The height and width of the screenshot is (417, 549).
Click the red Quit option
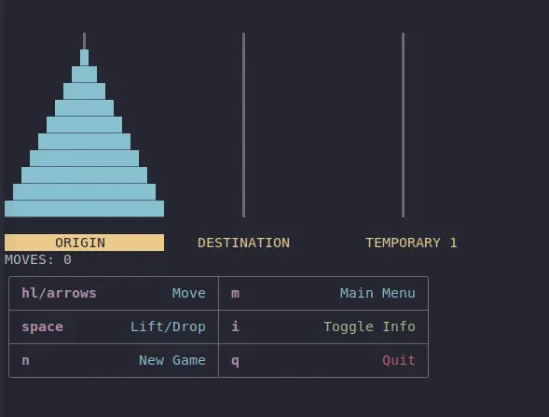pyautogui.click(x=399, y=360)
